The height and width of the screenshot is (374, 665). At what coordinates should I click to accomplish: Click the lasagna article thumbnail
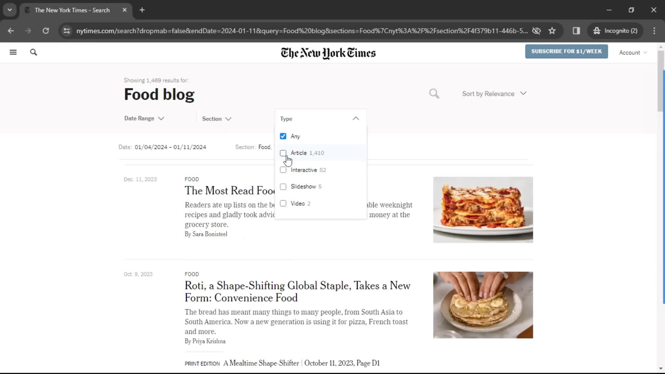tap(483, 210)
